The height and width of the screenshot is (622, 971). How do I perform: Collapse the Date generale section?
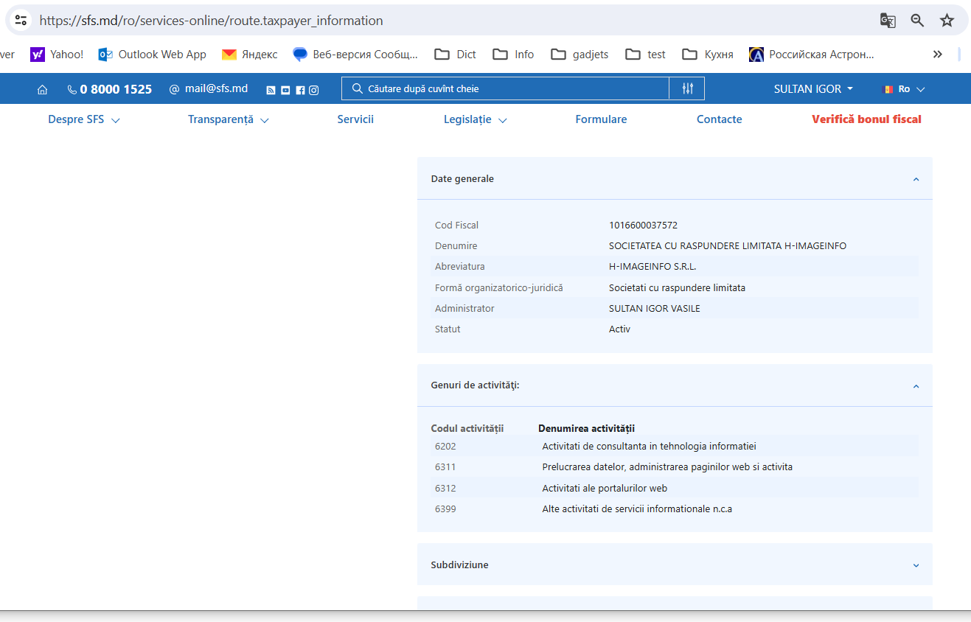click(916, 179)
